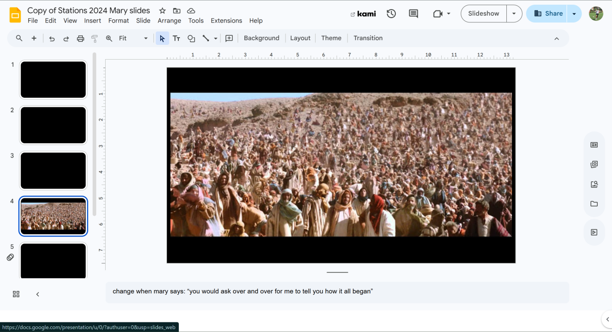Click the Background button

[261, 38]
